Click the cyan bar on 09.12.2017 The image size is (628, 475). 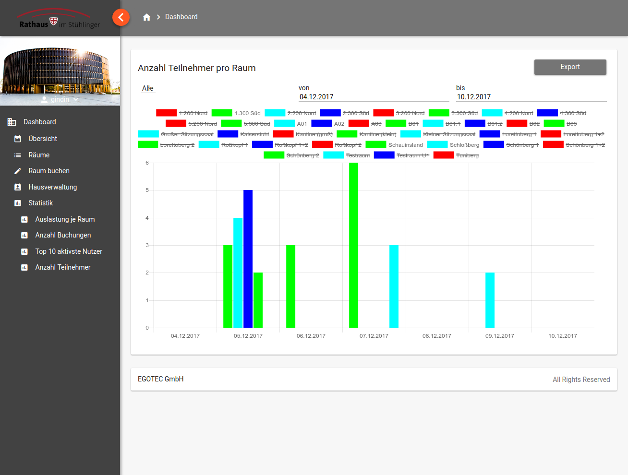click(490, 300)
